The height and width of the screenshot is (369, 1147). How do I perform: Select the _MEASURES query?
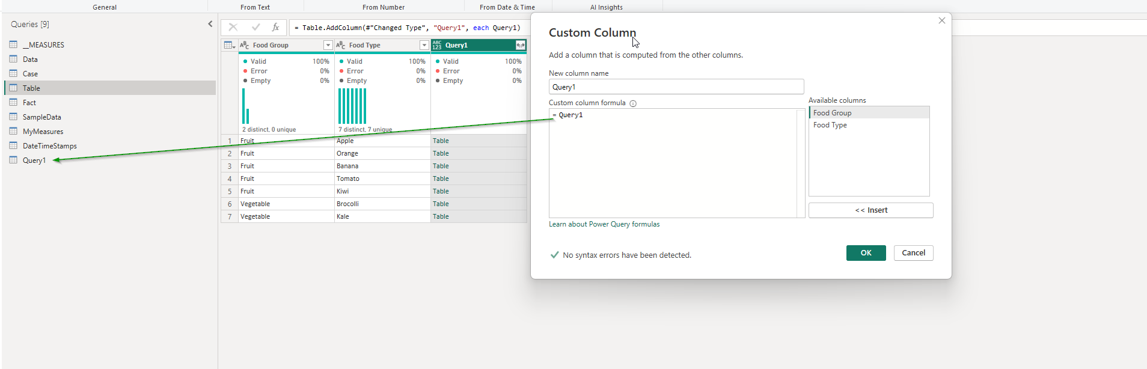(110, 45)
